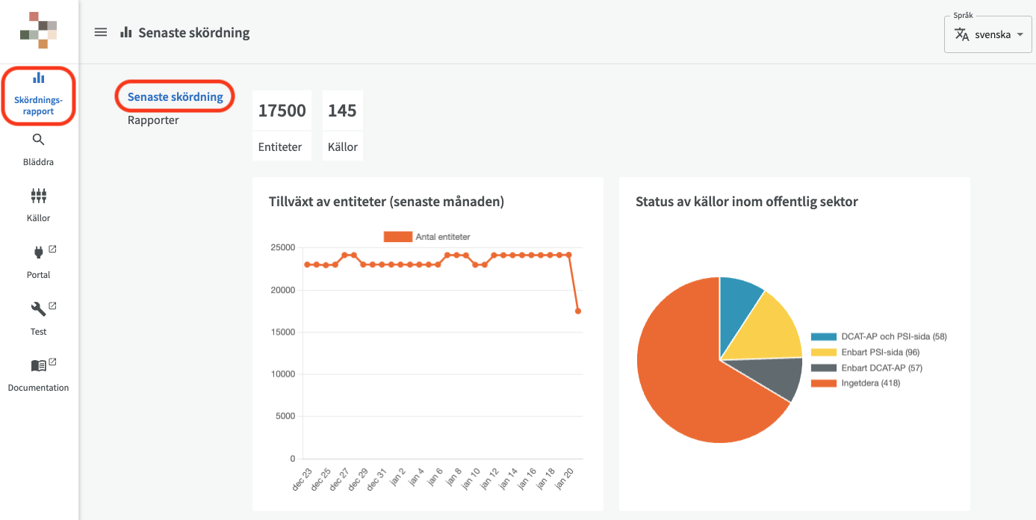The height and width of the screenshot is (520, 1036).
Task: Open Bläddra search icon in sidebar
Action: point(39,140)
